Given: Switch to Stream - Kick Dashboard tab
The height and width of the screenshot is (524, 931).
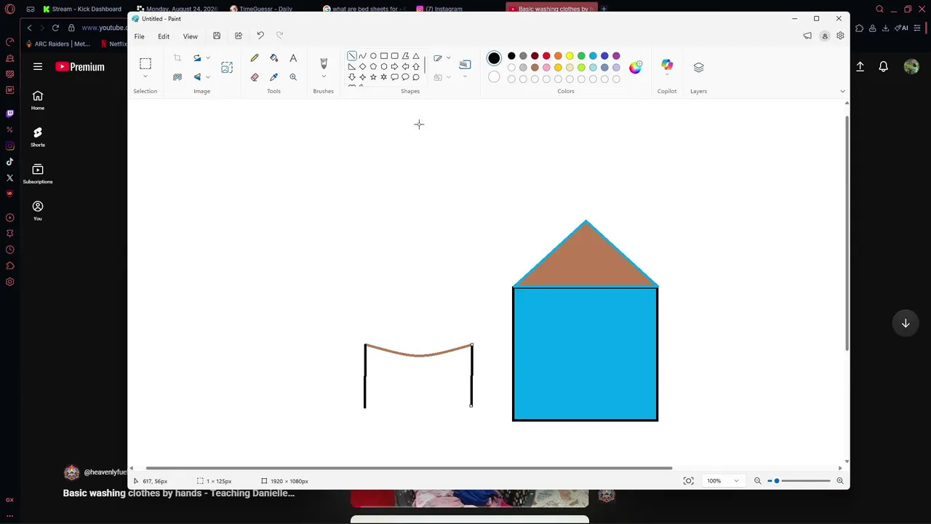Looking at the screenshot, I should click(x=82, y=9).
